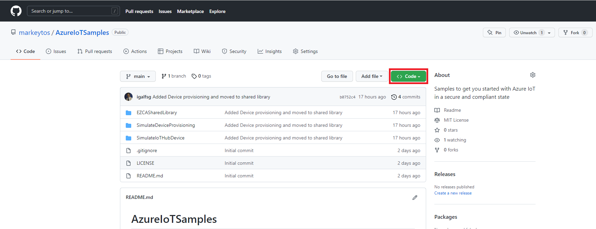Image resolution: width=596 pixels, height=229 pixels.
Task: Open commit hash b0752c4
Action: point(348,97)
